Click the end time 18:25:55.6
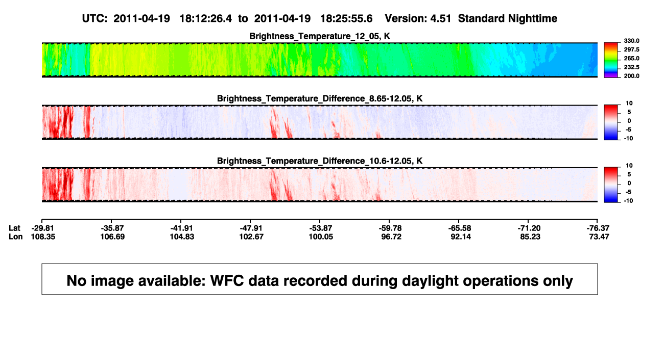Screen dimensions: 664x340 (x=346, y=18)
